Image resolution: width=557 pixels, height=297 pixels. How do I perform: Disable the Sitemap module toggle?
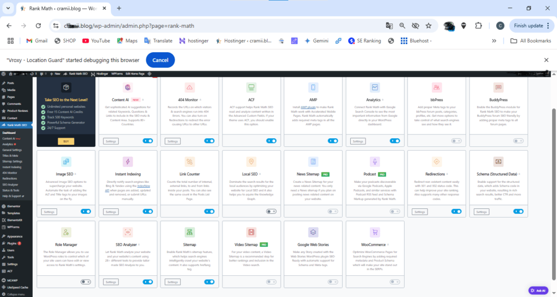coord(209,282)
